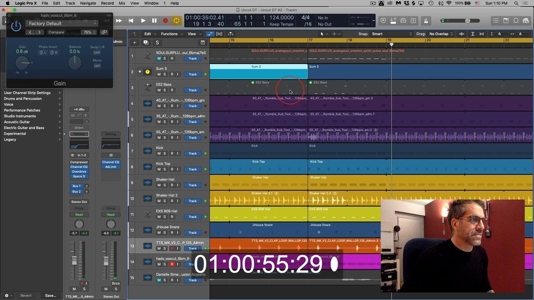This screenshot has width=534, height=300.
Task: Adjust the Balance knob
Action: pos(75,63)
